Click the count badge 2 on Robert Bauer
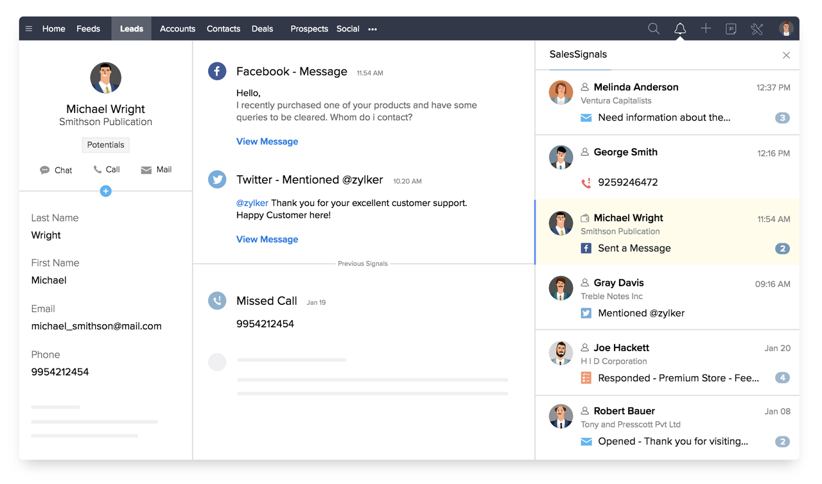Image resolution: width=822 pixels, height=484 pixels. coord(782,442)
